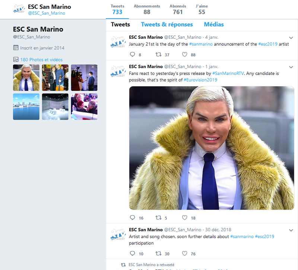
Task: Switch to Tweets & réponses tab
Action: pyautogui.click(x=167, y=25)
